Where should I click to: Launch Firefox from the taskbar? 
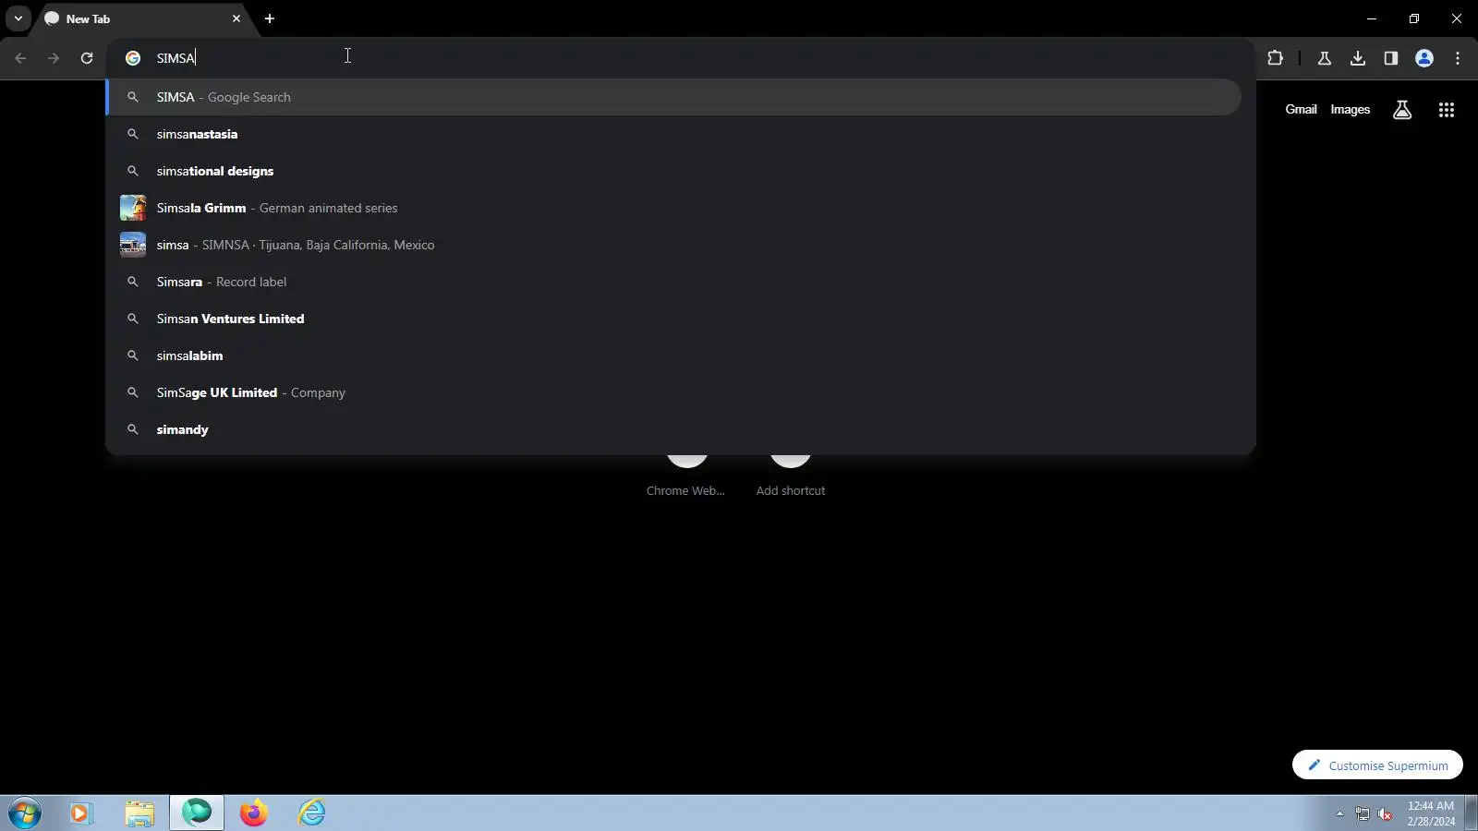coord(253,813)
